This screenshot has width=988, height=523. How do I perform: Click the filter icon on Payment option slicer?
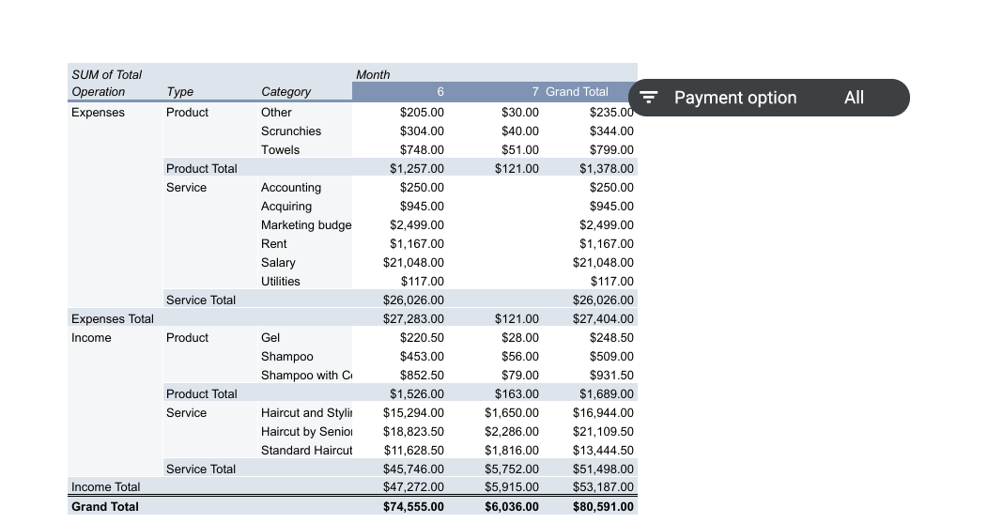(x=648, y=98)
